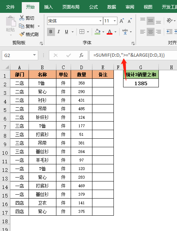Click the Cut scissors icon
The height and width of the screenshot is (231, 177).
[x=22, y=18]
